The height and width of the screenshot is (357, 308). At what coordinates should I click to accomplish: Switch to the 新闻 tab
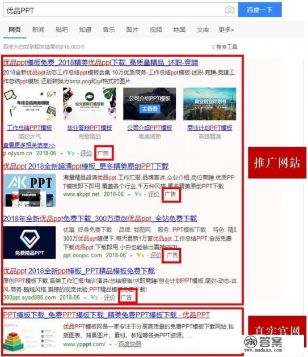click(39, 29)
